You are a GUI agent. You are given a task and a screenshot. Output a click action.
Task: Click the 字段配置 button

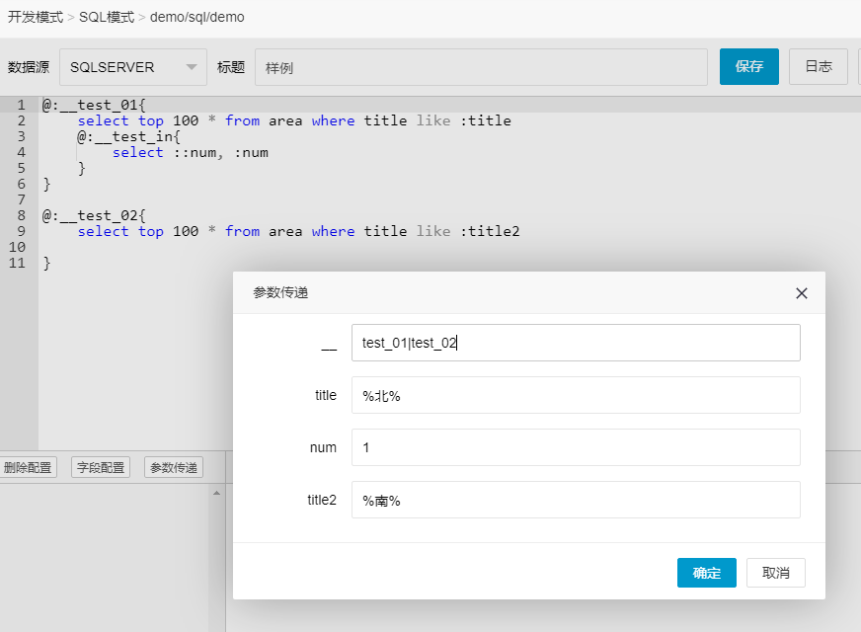[x=101, y=467]
